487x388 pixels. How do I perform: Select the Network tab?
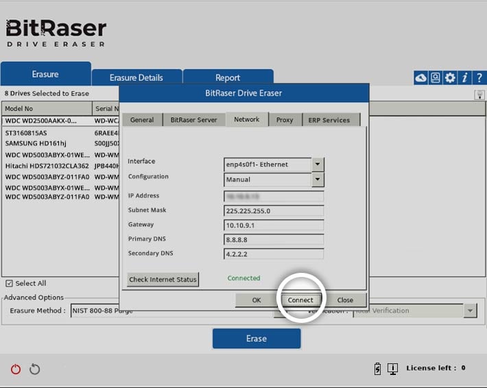247,119
